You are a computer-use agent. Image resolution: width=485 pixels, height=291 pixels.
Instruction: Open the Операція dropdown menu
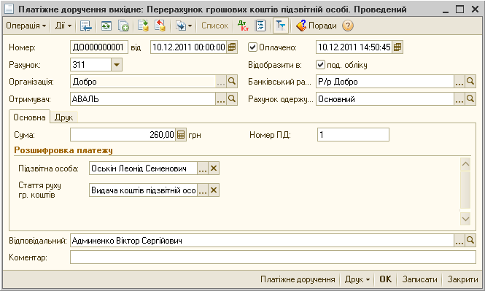[x=26, y=26]
